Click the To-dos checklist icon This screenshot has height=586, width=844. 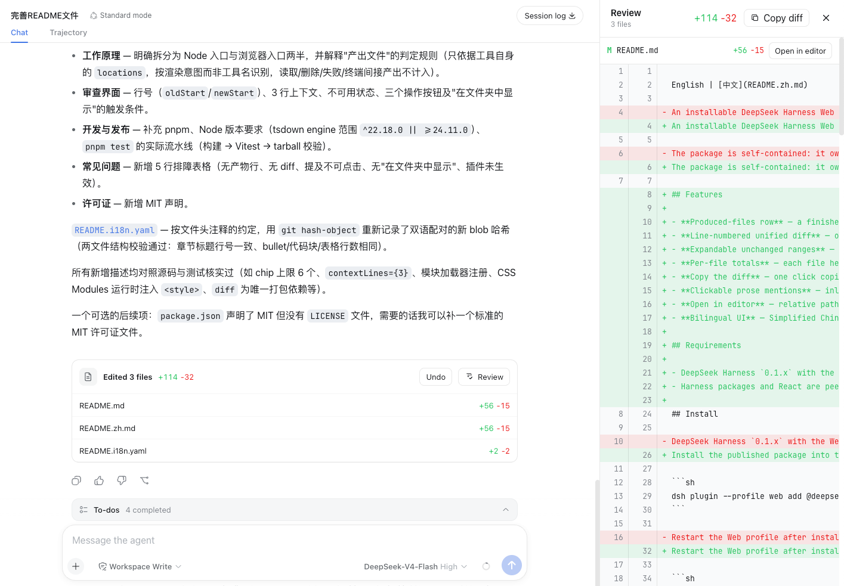point(84,510)
